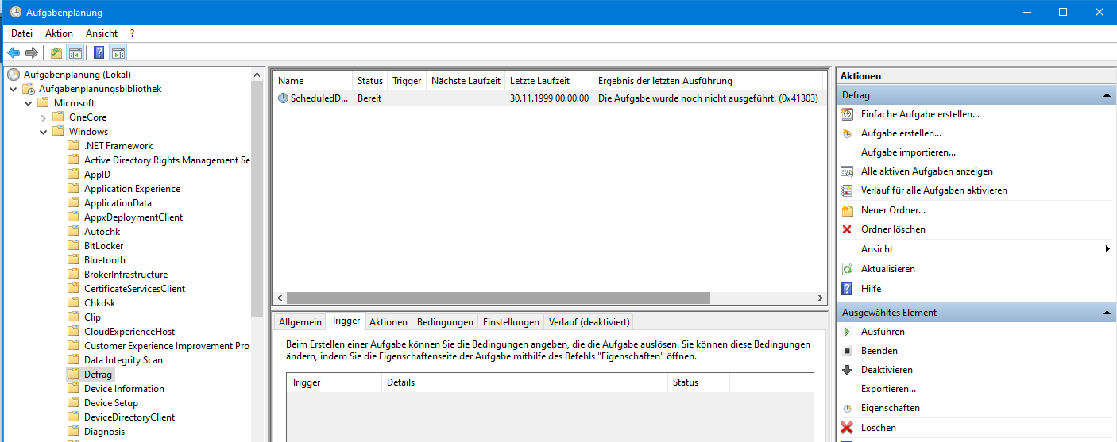Open the Datei menu
Viewport: 1117px width, 442px height.
pyautogui.click(x=22, y=33)
